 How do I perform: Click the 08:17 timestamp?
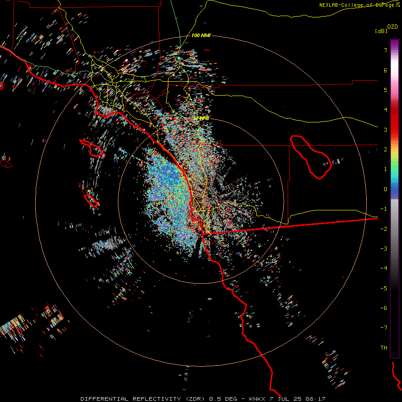coord(316,399)
